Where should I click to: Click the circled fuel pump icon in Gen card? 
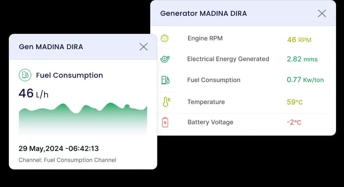coord(25,75)
